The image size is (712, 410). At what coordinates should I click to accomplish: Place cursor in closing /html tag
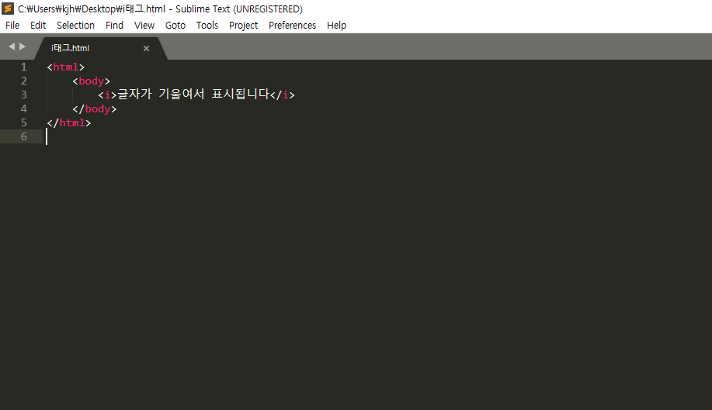click(x=69, y=122)
